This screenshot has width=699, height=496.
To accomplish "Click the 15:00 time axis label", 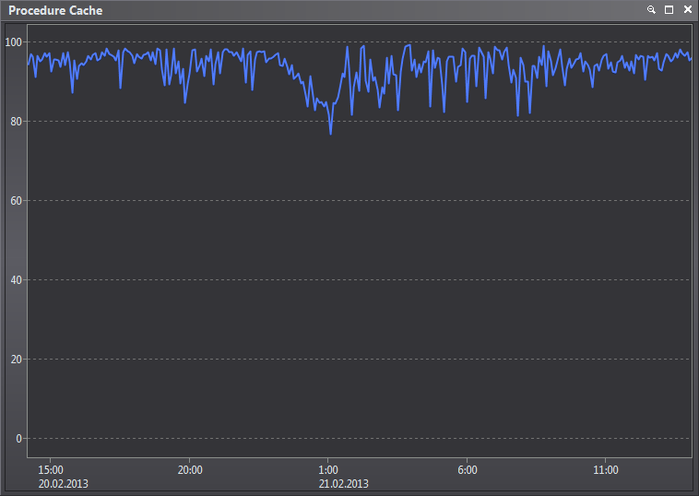I will (51, 469).
